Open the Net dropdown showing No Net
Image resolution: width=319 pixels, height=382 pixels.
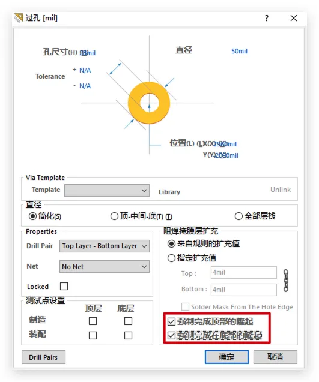105,266
